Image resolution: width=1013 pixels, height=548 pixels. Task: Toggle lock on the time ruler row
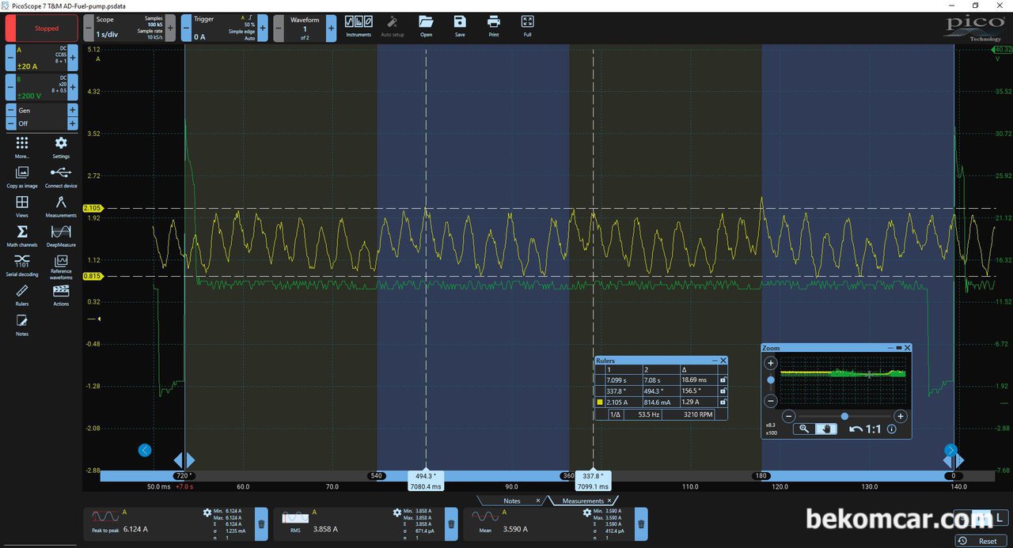[x=723, y=380]
